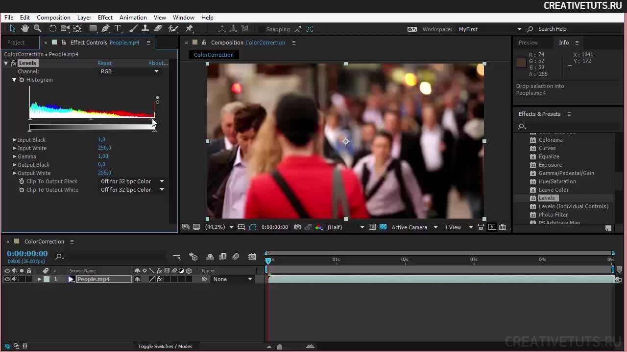Select the Clone Stamp tool
The image size is (627, 352).
[145, 29]
